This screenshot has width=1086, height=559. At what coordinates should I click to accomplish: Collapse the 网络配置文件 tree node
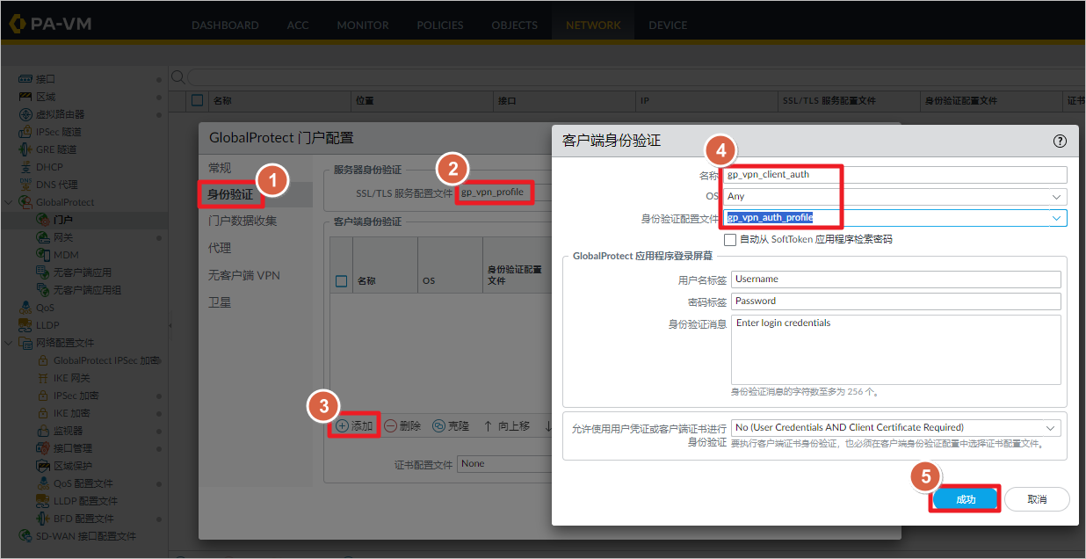pyautogui.click(x=9, y=343)
